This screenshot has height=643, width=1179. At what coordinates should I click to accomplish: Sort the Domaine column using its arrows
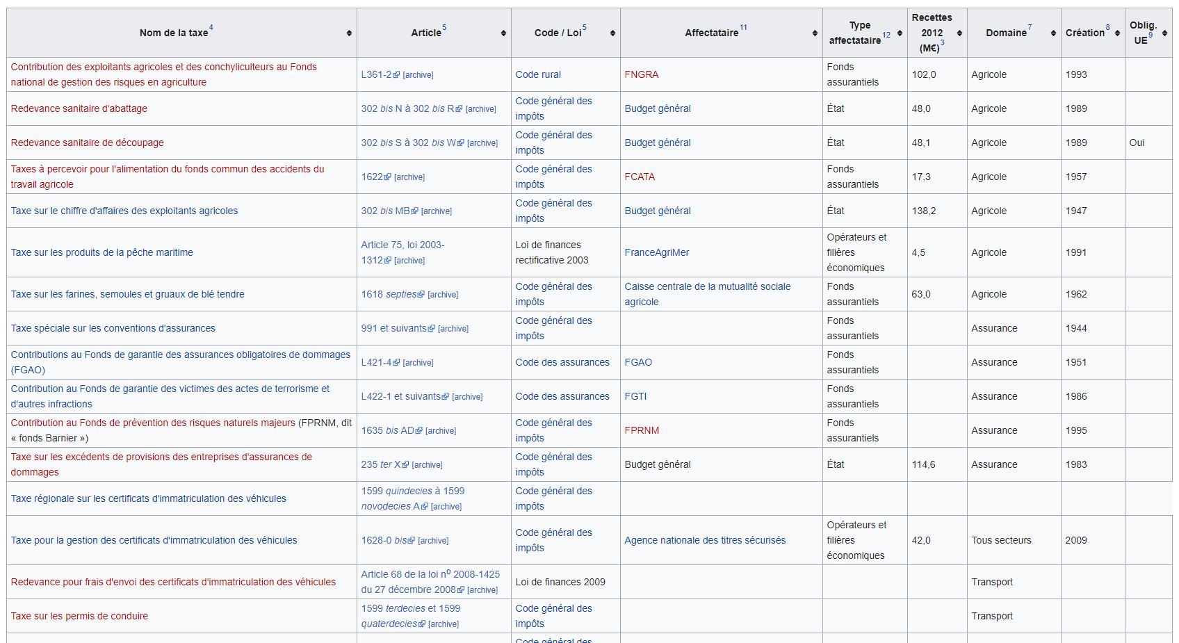(1053, 33)
